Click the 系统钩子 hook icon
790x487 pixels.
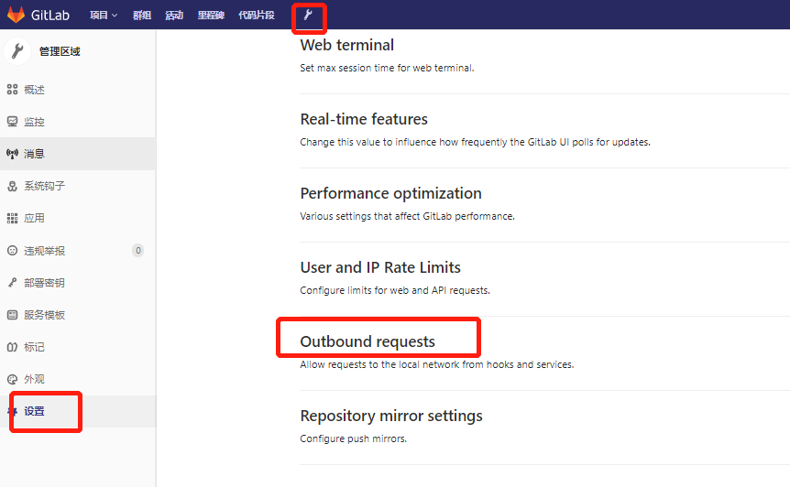click(12, 186)
